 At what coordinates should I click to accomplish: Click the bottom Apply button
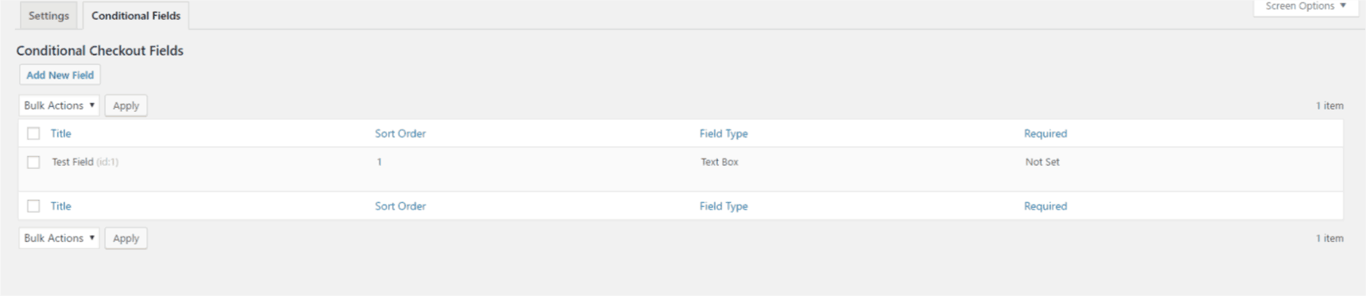coord(126,238)
